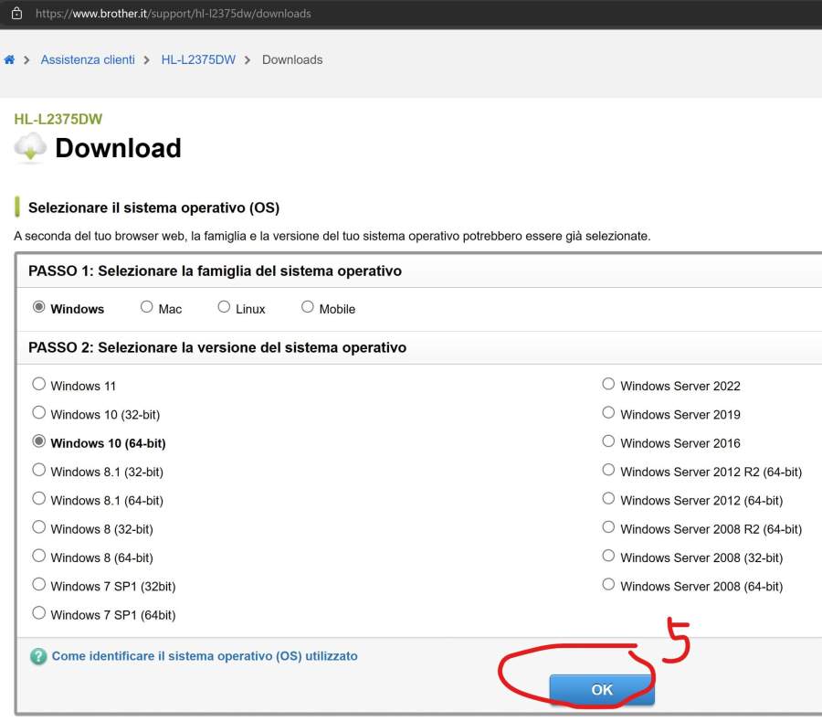Viewport: 822px width, 722px height.
Task: Select Windows Server 2012 R2 (64-bit)
Action: [x=608, y=471]
